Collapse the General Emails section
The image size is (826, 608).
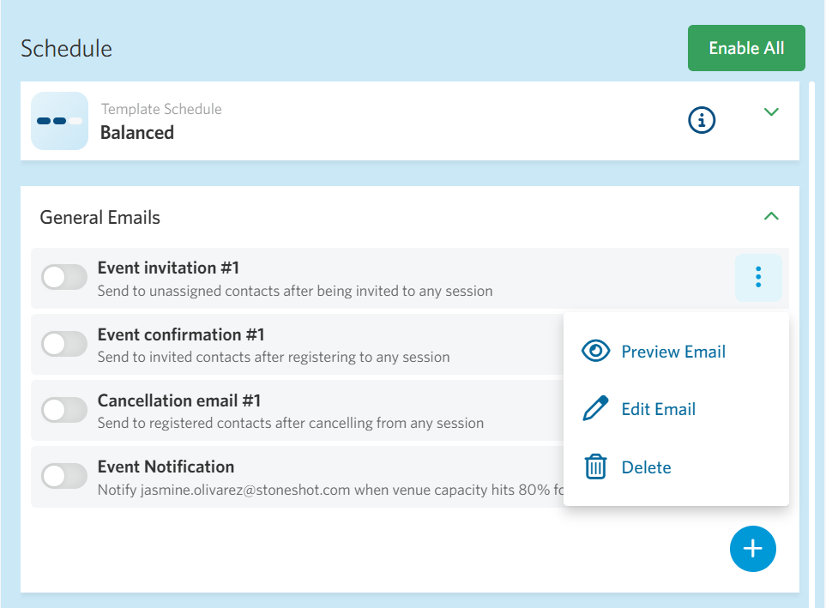pyautogui.click(x=771, y=216)
